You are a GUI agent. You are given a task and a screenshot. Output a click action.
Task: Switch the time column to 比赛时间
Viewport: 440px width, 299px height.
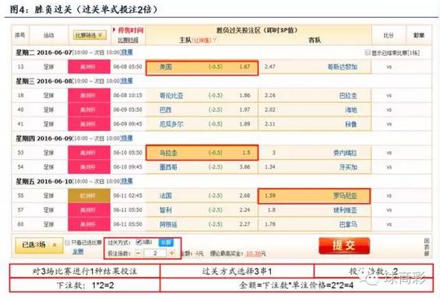pyautogui.click(x=128, y=40)
